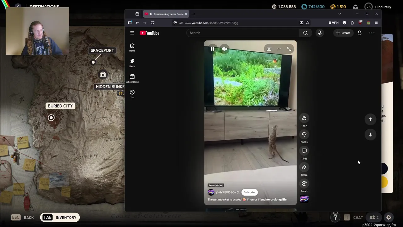
Task: Click the Auto-dubbed label
Action: (216, 185)
